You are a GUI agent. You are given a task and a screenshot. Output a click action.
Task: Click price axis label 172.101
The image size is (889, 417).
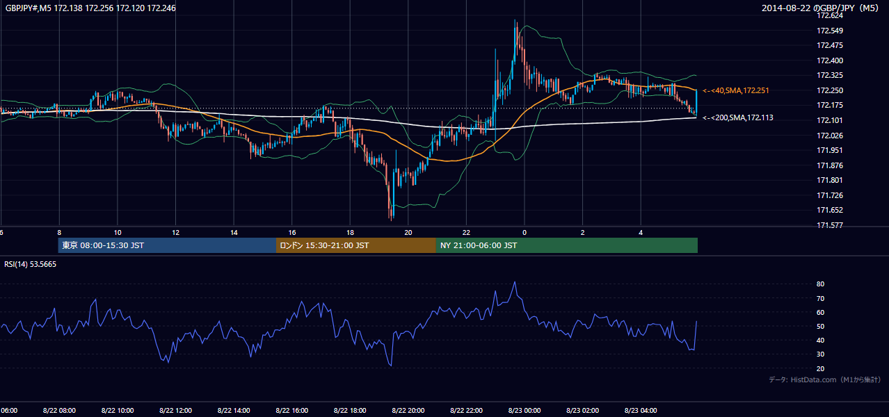(x=831, y=120)
